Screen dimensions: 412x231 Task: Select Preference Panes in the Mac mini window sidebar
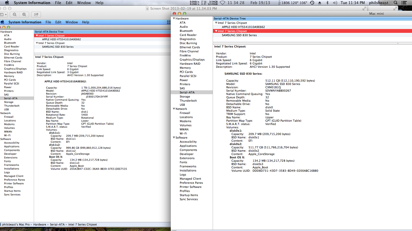[191, 183]
